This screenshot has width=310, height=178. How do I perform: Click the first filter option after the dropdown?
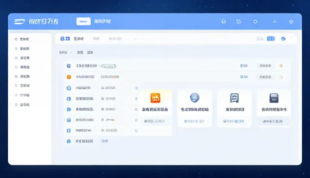click(80, 53)
